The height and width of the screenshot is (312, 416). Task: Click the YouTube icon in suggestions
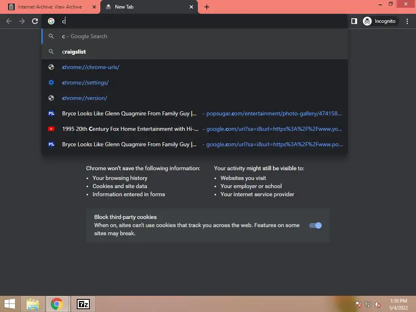(51, 129)
